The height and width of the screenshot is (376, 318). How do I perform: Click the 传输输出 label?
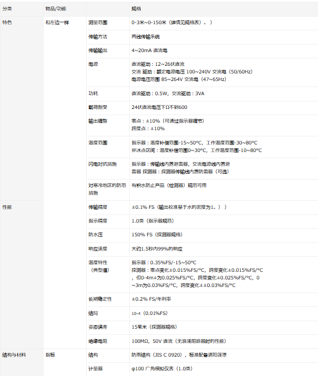point(98,50)
